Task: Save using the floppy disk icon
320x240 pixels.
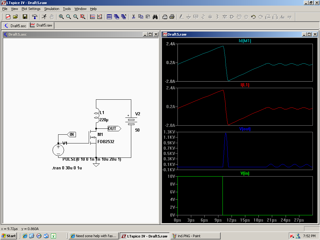Action: (x=25, y=17)
